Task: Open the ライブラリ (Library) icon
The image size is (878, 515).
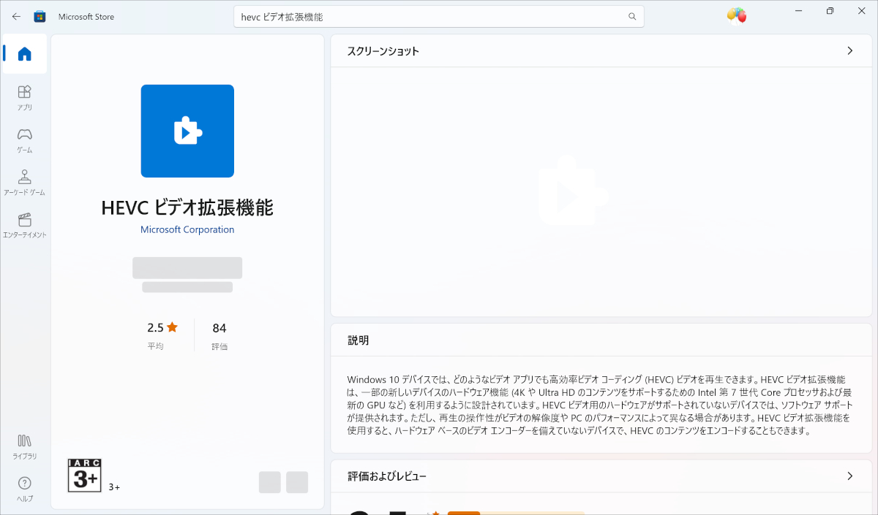Action: click(24, 446)
